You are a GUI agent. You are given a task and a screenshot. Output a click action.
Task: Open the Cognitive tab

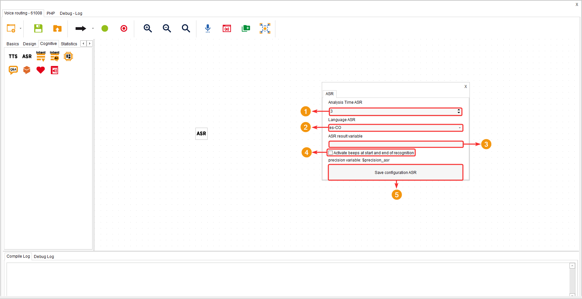(48, 44)
